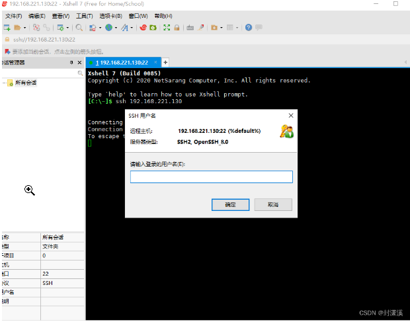Click the 取消 button in SSH dialog
Screen dimensions: 410x322
point(273,205)
